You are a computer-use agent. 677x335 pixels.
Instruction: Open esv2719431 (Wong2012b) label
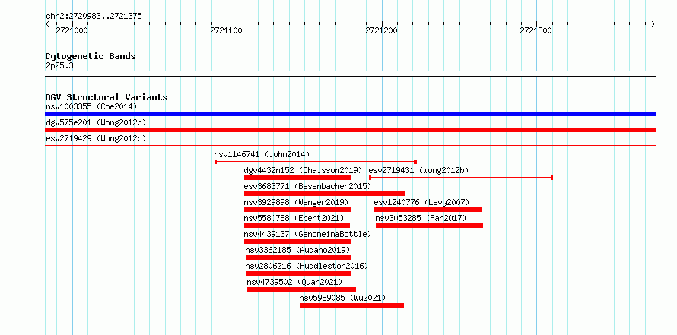[x=418, y=170]
